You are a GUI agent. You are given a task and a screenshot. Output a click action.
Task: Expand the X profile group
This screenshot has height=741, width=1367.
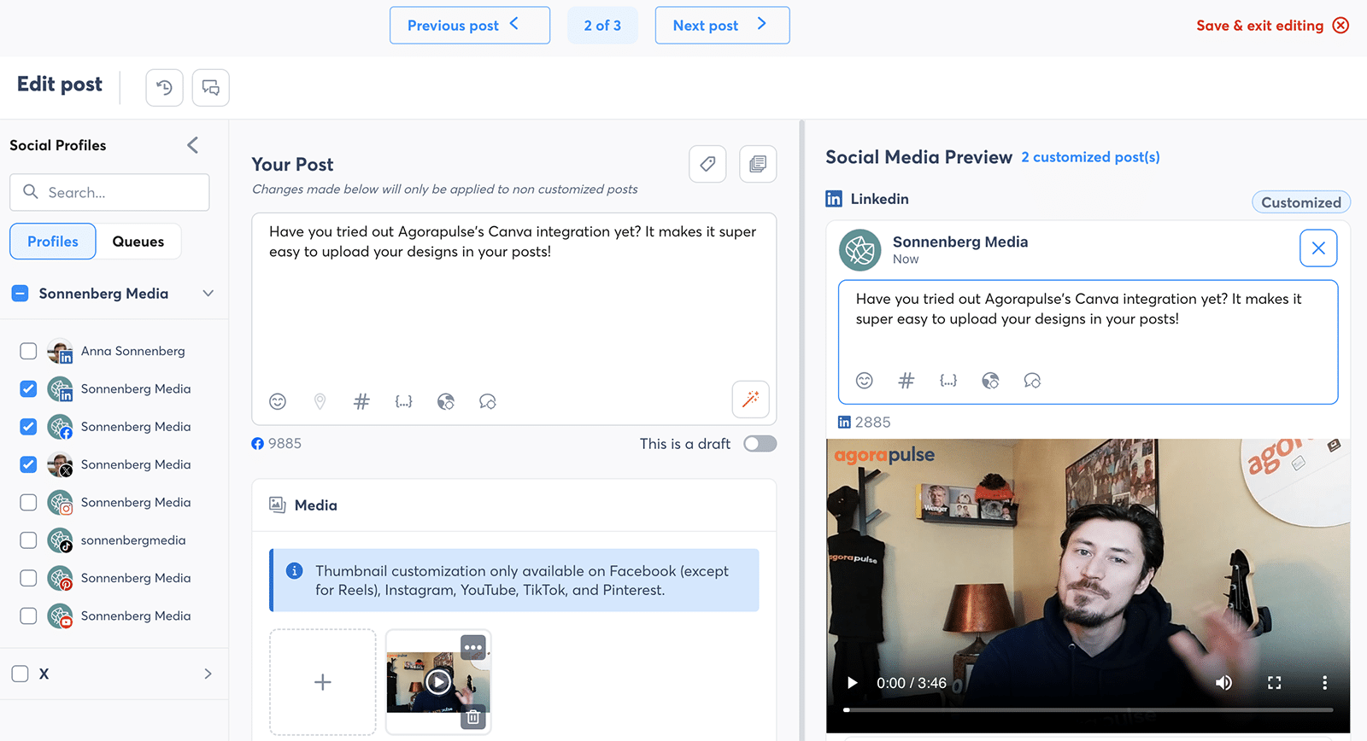tap(208, 674)
